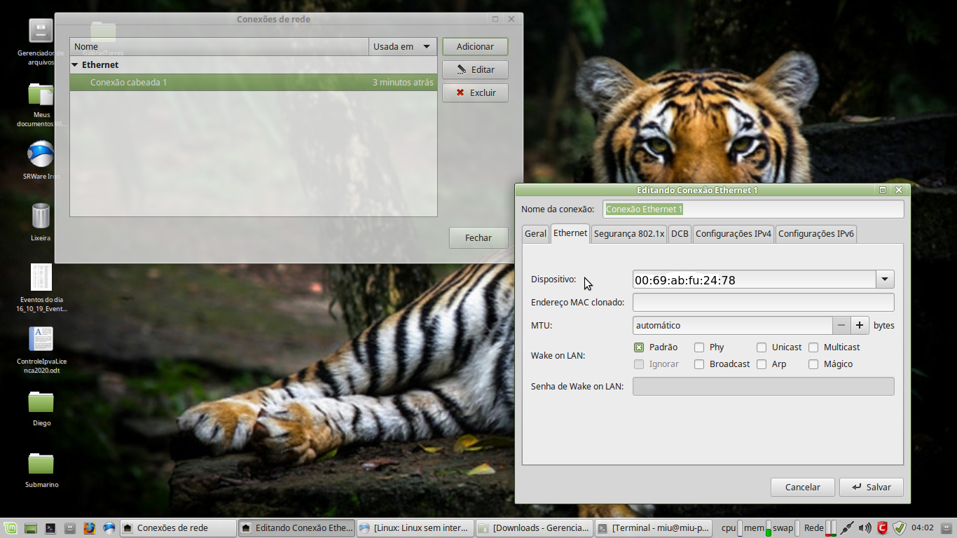Screen dimensions: 957x538
Task: Collapse the Ethernet group in connections list
Action: point(75,64)
